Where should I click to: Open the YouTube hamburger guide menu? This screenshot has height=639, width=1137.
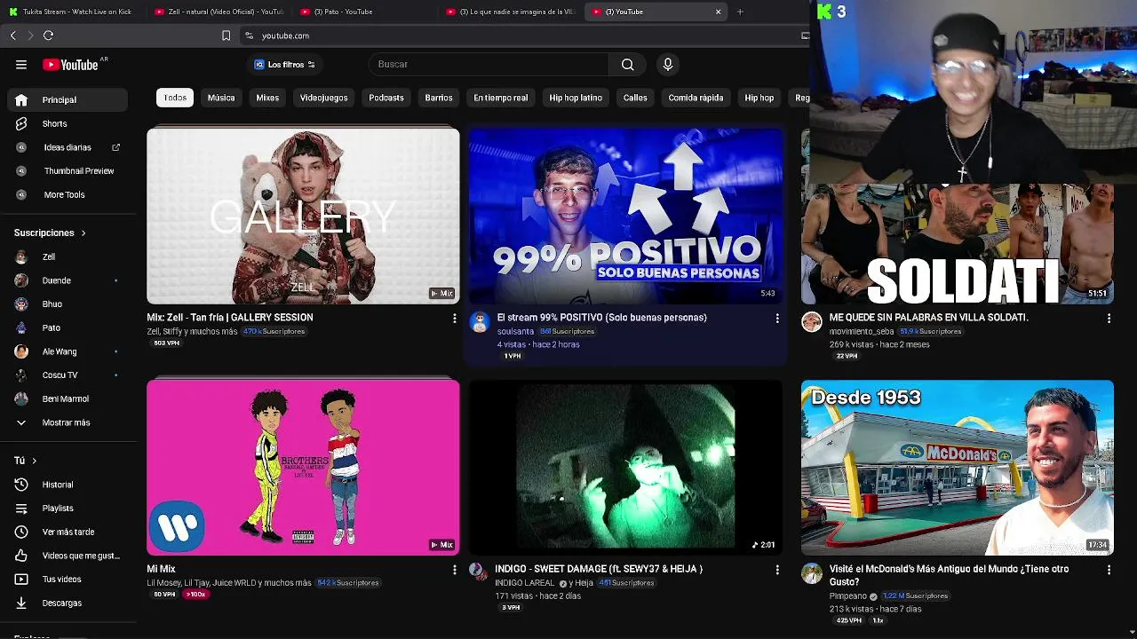click(x=21, y=65)
